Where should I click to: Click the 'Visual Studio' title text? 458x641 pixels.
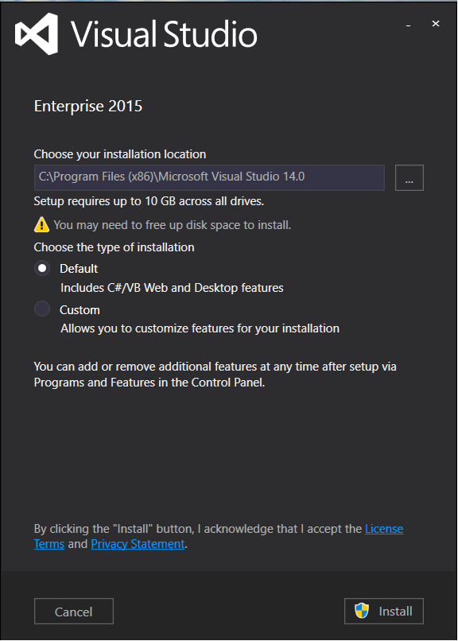[x=165, y=34]
